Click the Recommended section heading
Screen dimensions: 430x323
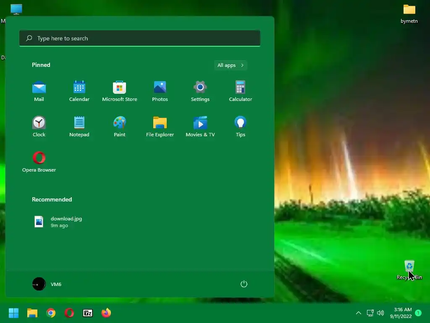click(x=52, y=199)
